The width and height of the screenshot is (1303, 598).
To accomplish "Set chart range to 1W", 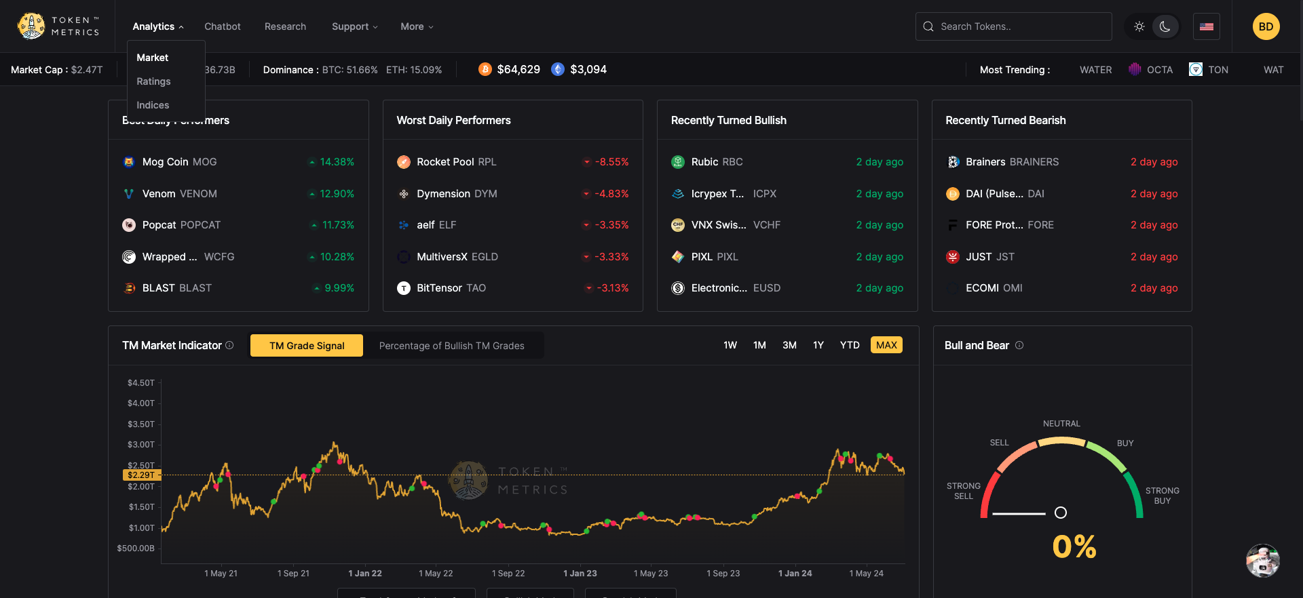I will pos(730,345).
